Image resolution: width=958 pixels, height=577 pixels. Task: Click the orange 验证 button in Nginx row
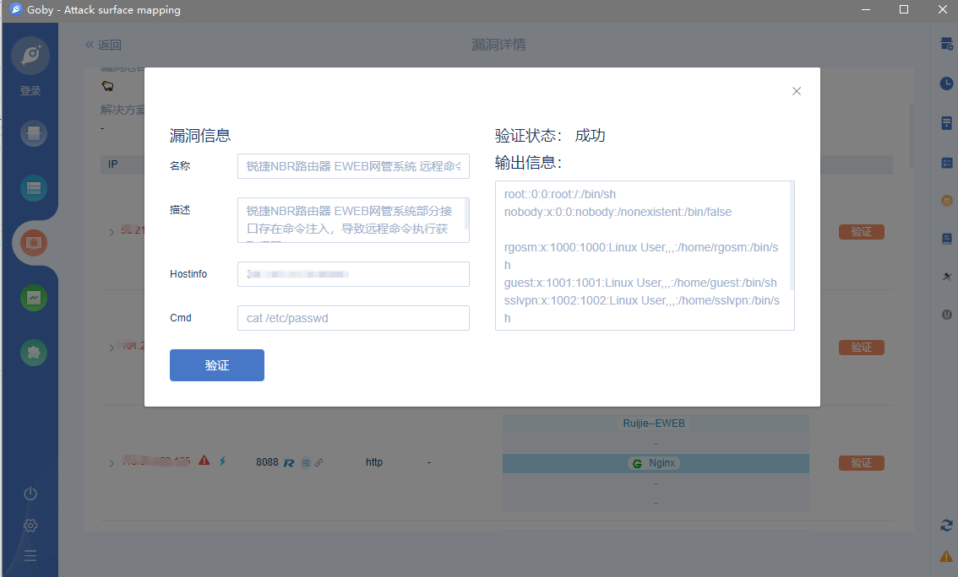(x=861, y=463)
